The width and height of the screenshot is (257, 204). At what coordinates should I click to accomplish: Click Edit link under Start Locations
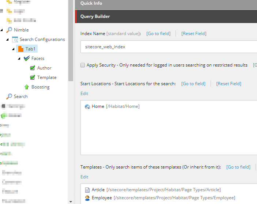pyautogui.click(x=84, y=94)
